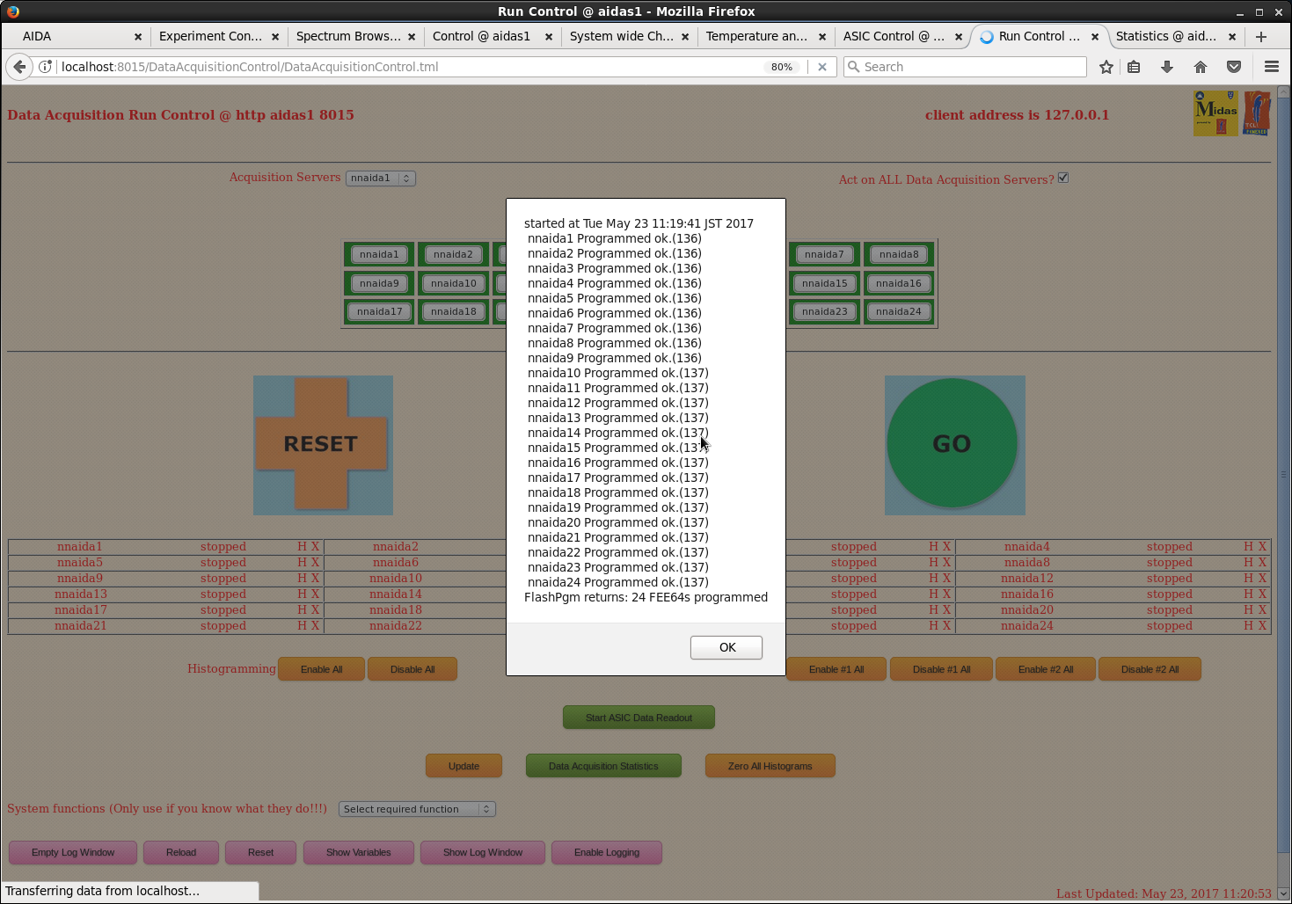Click the Reload button

pyautogui.click(x=181, y=852)
